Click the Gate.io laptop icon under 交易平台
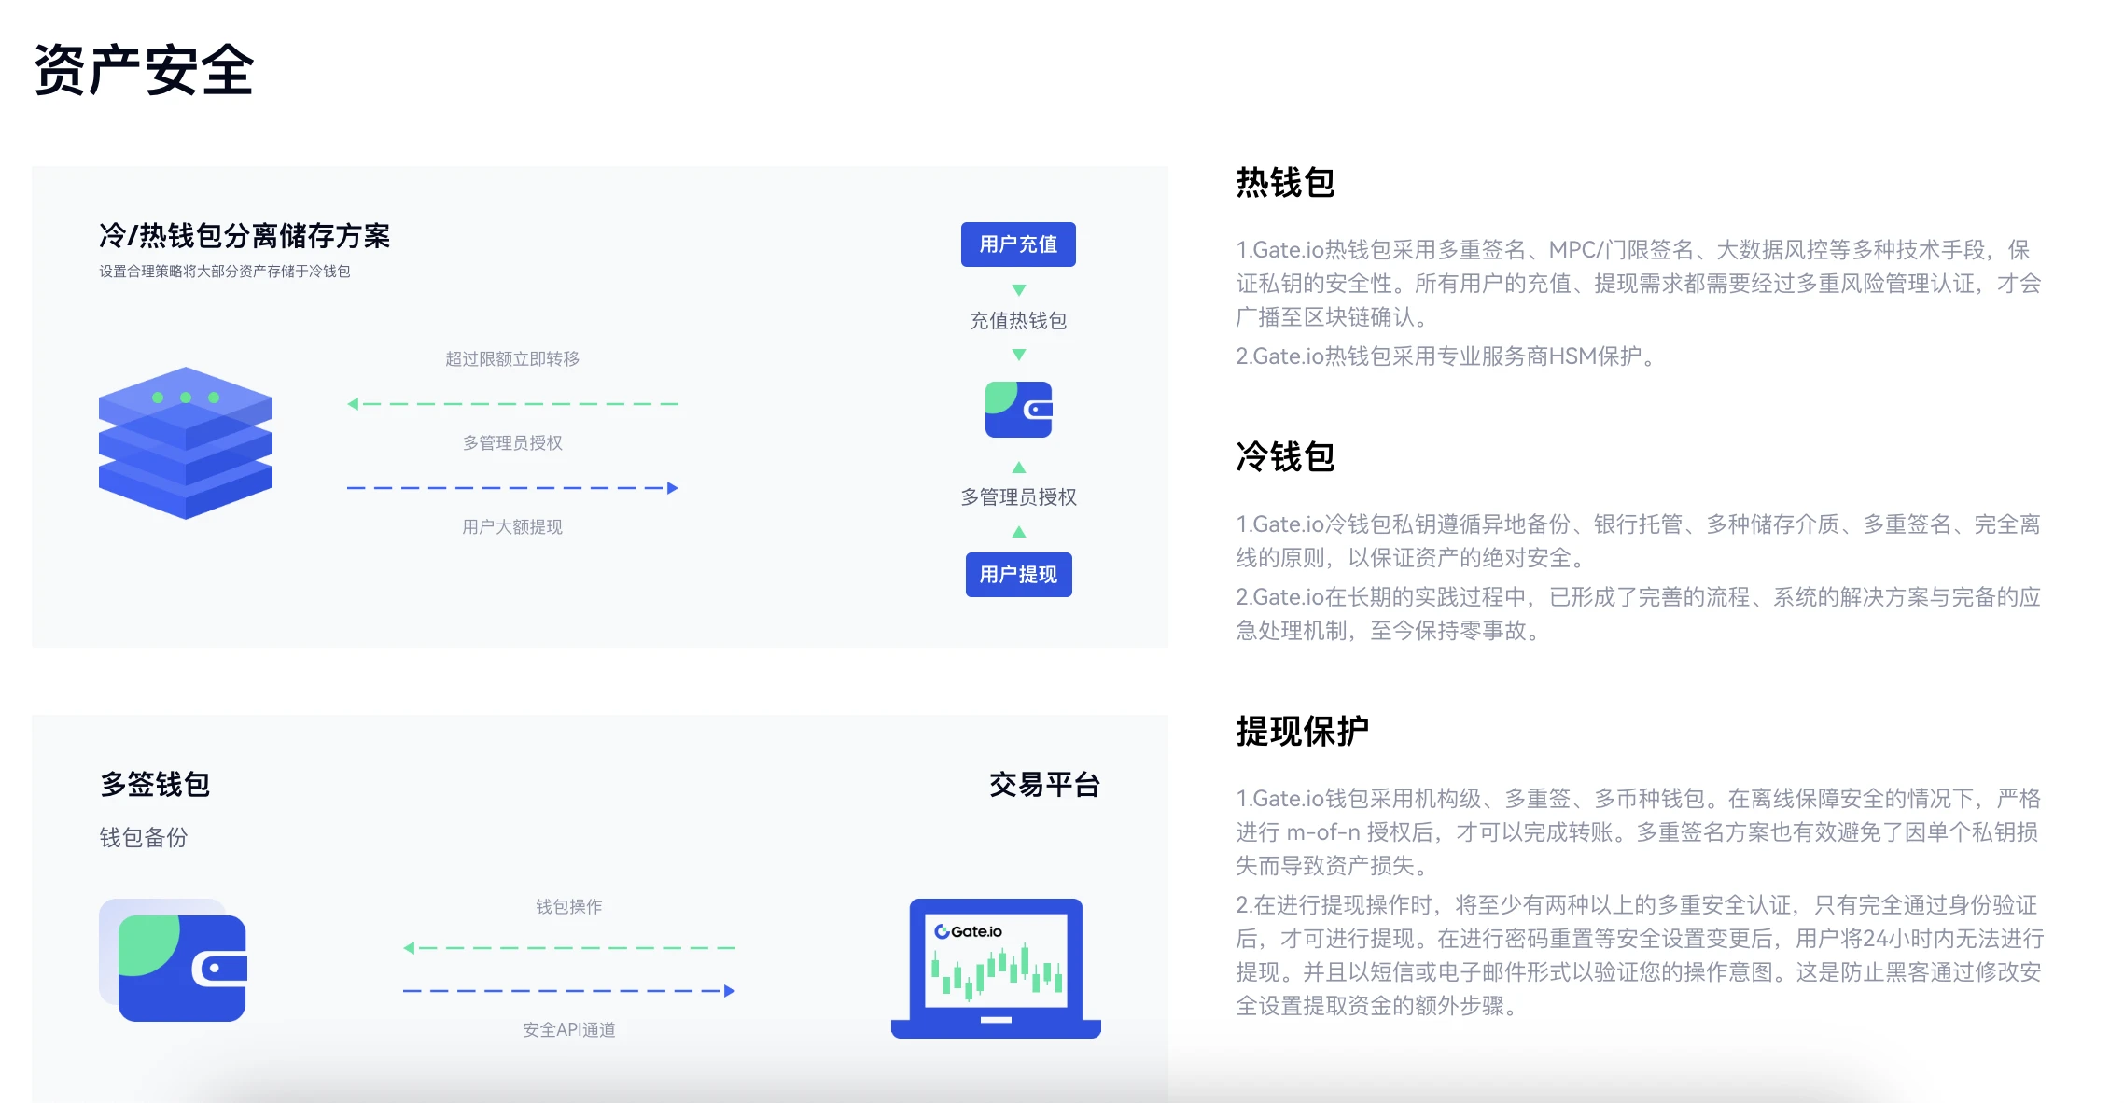The width and height of the screenshot is (2124, 1103). [995, 967]
